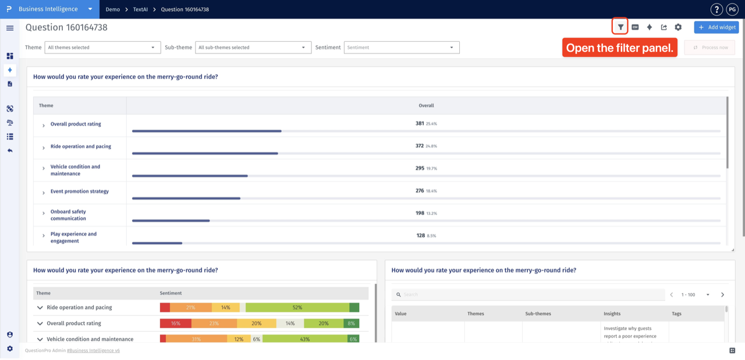Click the settings gear icon in toolbar
Image resolution: width=745 pixels, height=360 pixels.
pyautogui.click(x=678, y=27)
